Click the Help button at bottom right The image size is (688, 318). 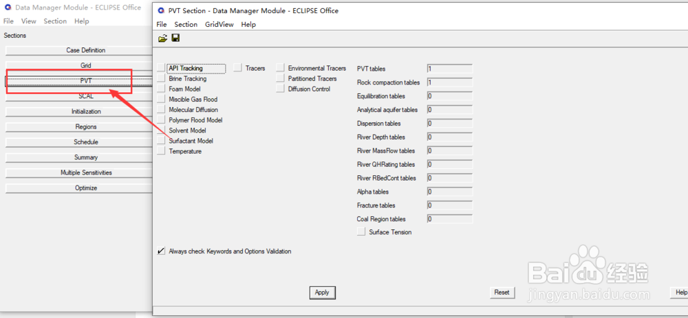click(679, 292)
